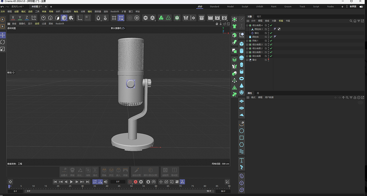This screenshot has height=196, width=367.
Task: Create a Text spline object
Action: click(x=242, y=160)
